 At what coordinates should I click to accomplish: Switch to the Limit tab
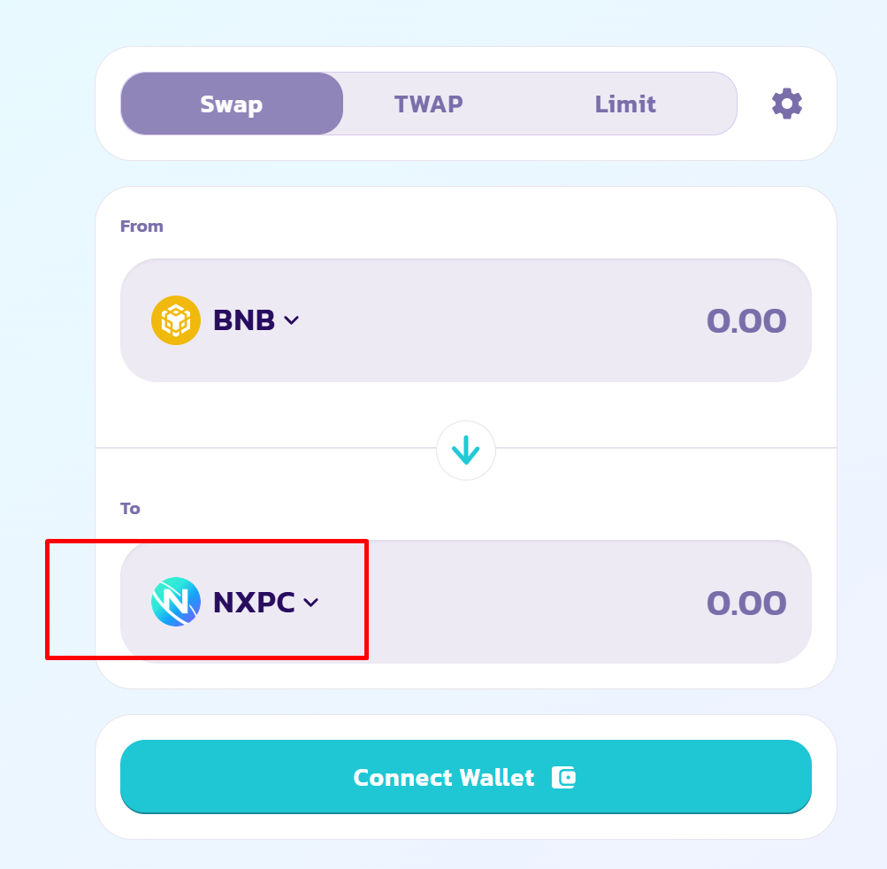coord(625,104)
